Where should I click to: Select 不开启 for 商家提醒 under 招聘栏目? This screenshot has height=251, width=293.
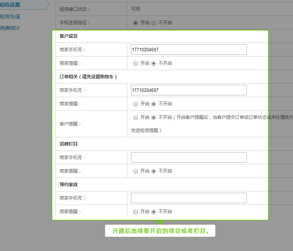pyautogui.click(x=154, y=171)
